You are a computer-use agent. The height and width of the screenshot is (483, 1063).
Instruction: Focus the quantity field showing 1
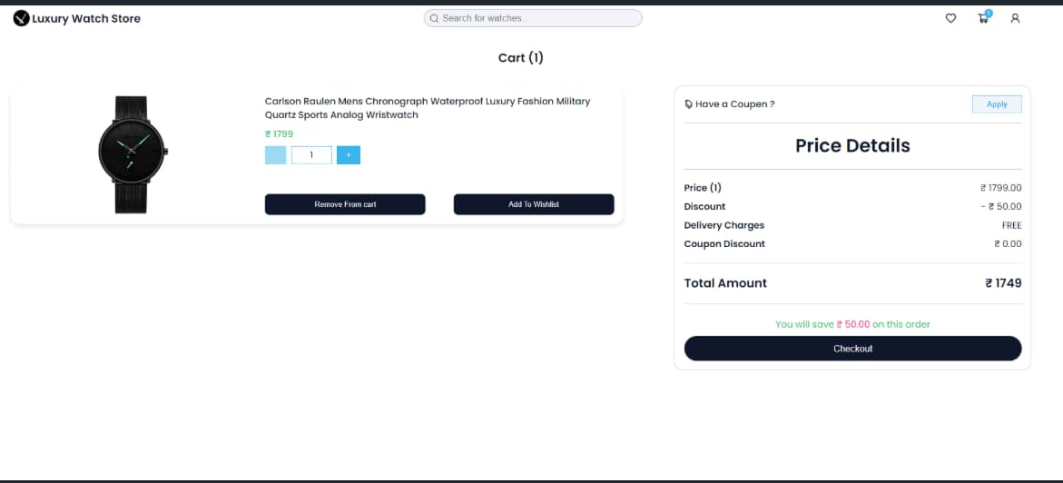pyautogui.click(x=311, y=155)
